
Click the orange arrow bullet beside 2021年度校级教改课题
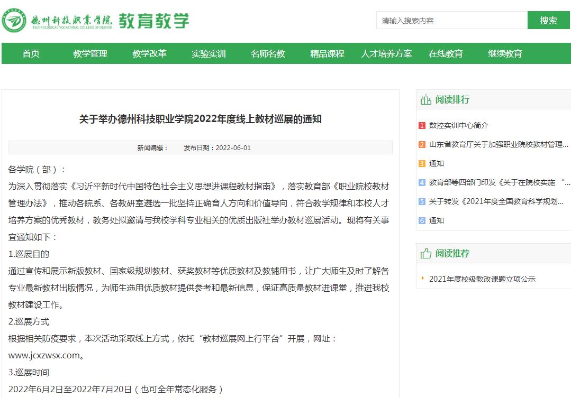coord(422,279)
